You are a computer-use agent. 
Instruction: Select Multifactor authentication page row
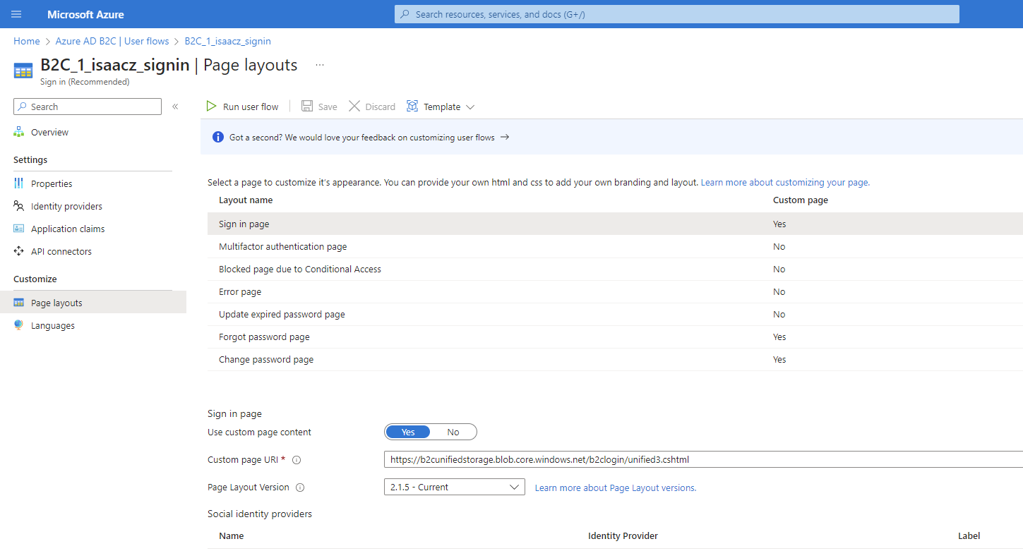pyautogui.click(x=615, y=246)
